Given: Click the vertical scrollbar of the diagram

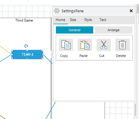Looking at the screenshot, I should (135, 110).
